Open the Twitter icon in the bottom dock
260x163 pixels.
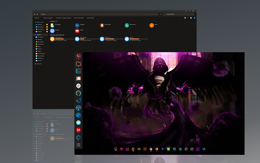tap(204, 149)
